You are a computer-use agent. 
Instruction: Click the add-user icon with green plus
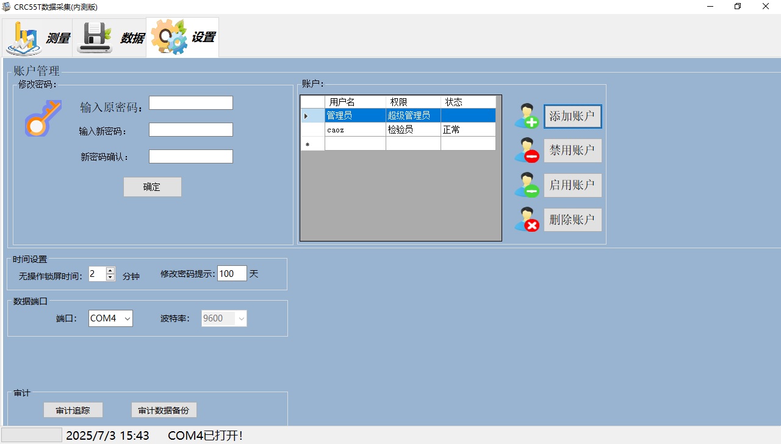526,116
